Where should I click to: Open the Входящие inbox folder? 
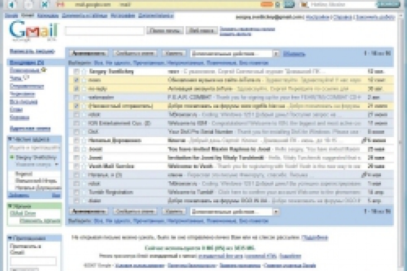click(x=21, y=62)
